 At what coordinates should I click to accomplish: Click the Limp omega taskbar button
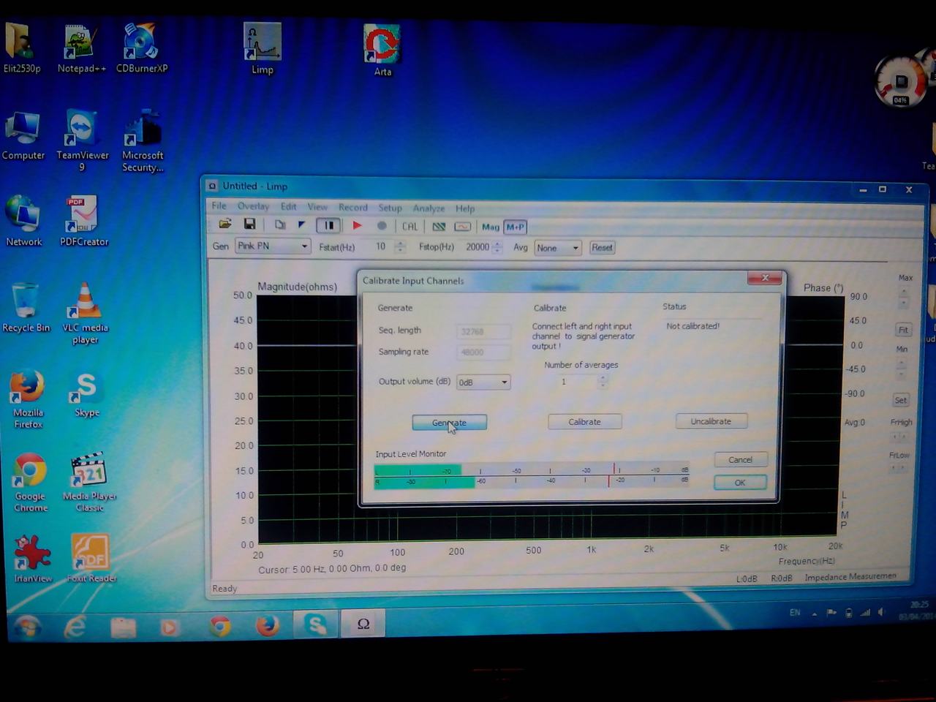coord(363,624)
